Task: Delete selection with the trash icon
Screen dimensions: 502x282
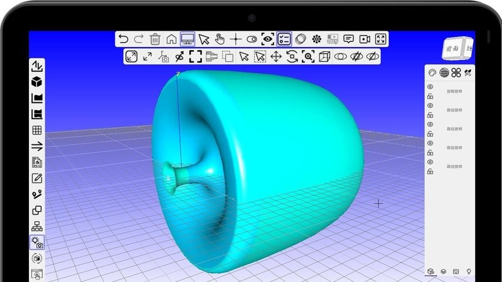Action: (155, 39)
